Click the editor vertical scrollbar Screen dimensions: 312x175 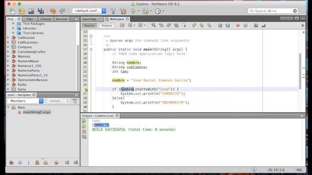[x=300, y=71]
